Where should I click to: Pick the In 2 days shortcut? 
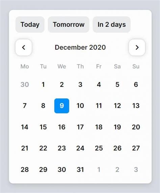coord(112,24)
